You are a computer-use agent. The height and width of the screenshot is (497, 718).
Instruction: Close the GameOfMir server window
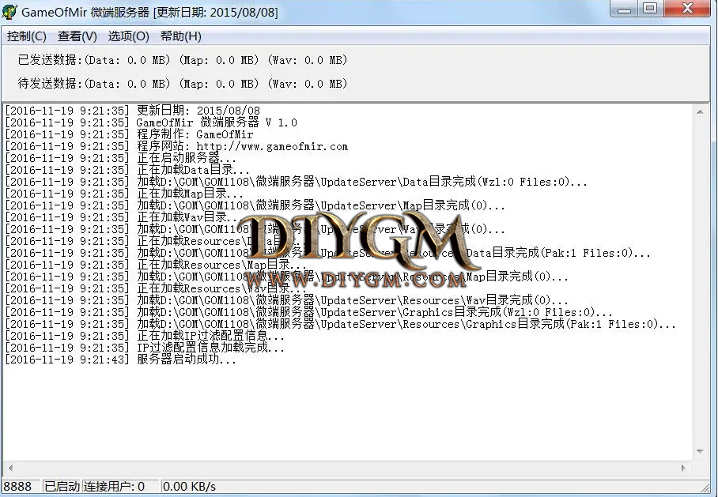(687, 9)
